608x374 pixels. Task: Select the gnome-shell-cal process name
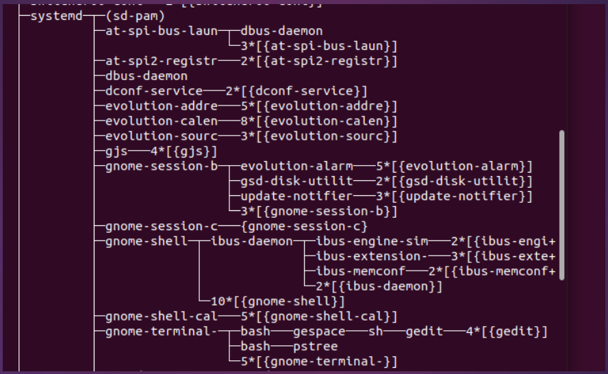coord(162,316)
